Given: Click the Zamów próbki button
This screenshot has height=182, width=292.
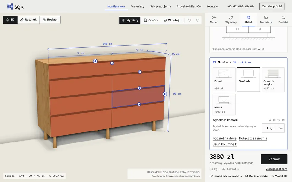Looking at the screenshot, I should tap(272, 6).
